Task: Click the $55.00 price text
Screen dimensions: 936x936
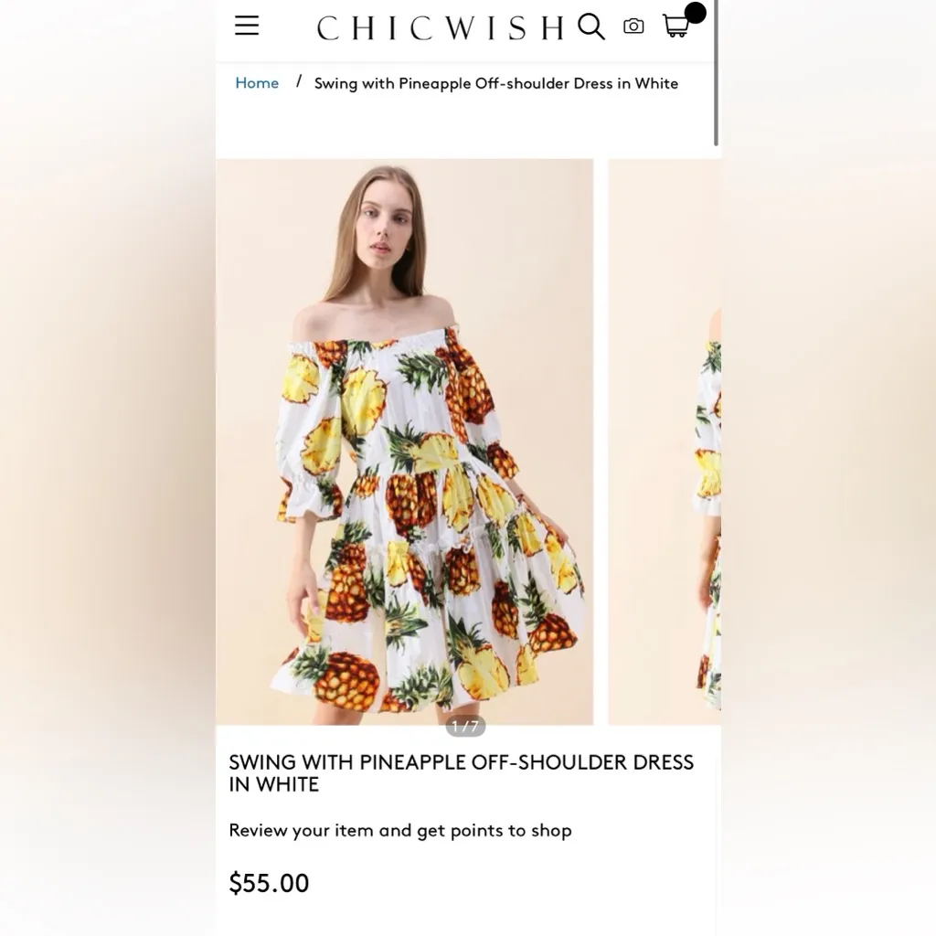Action: (x=269, y=883)
